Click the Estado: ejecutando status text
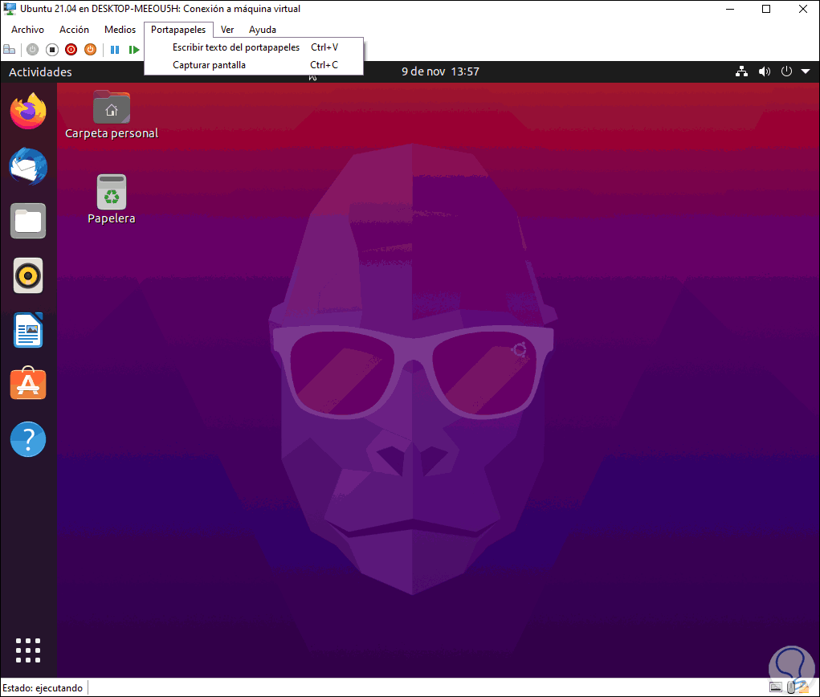Screen dimensions: 820x697 [x=43, y=688]
